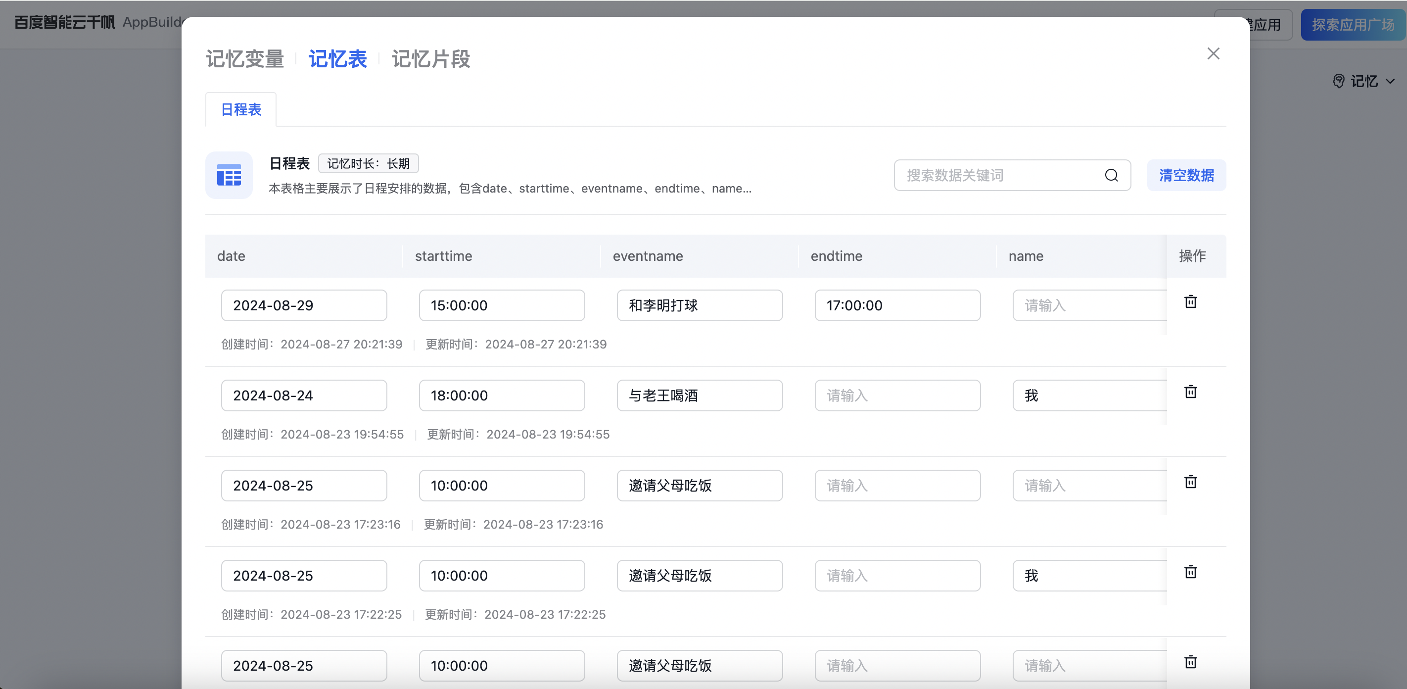Viewport: 1407px width, 689px height.
Task: Click the search magnifier icon
Action: click(x=1111, y=175)
